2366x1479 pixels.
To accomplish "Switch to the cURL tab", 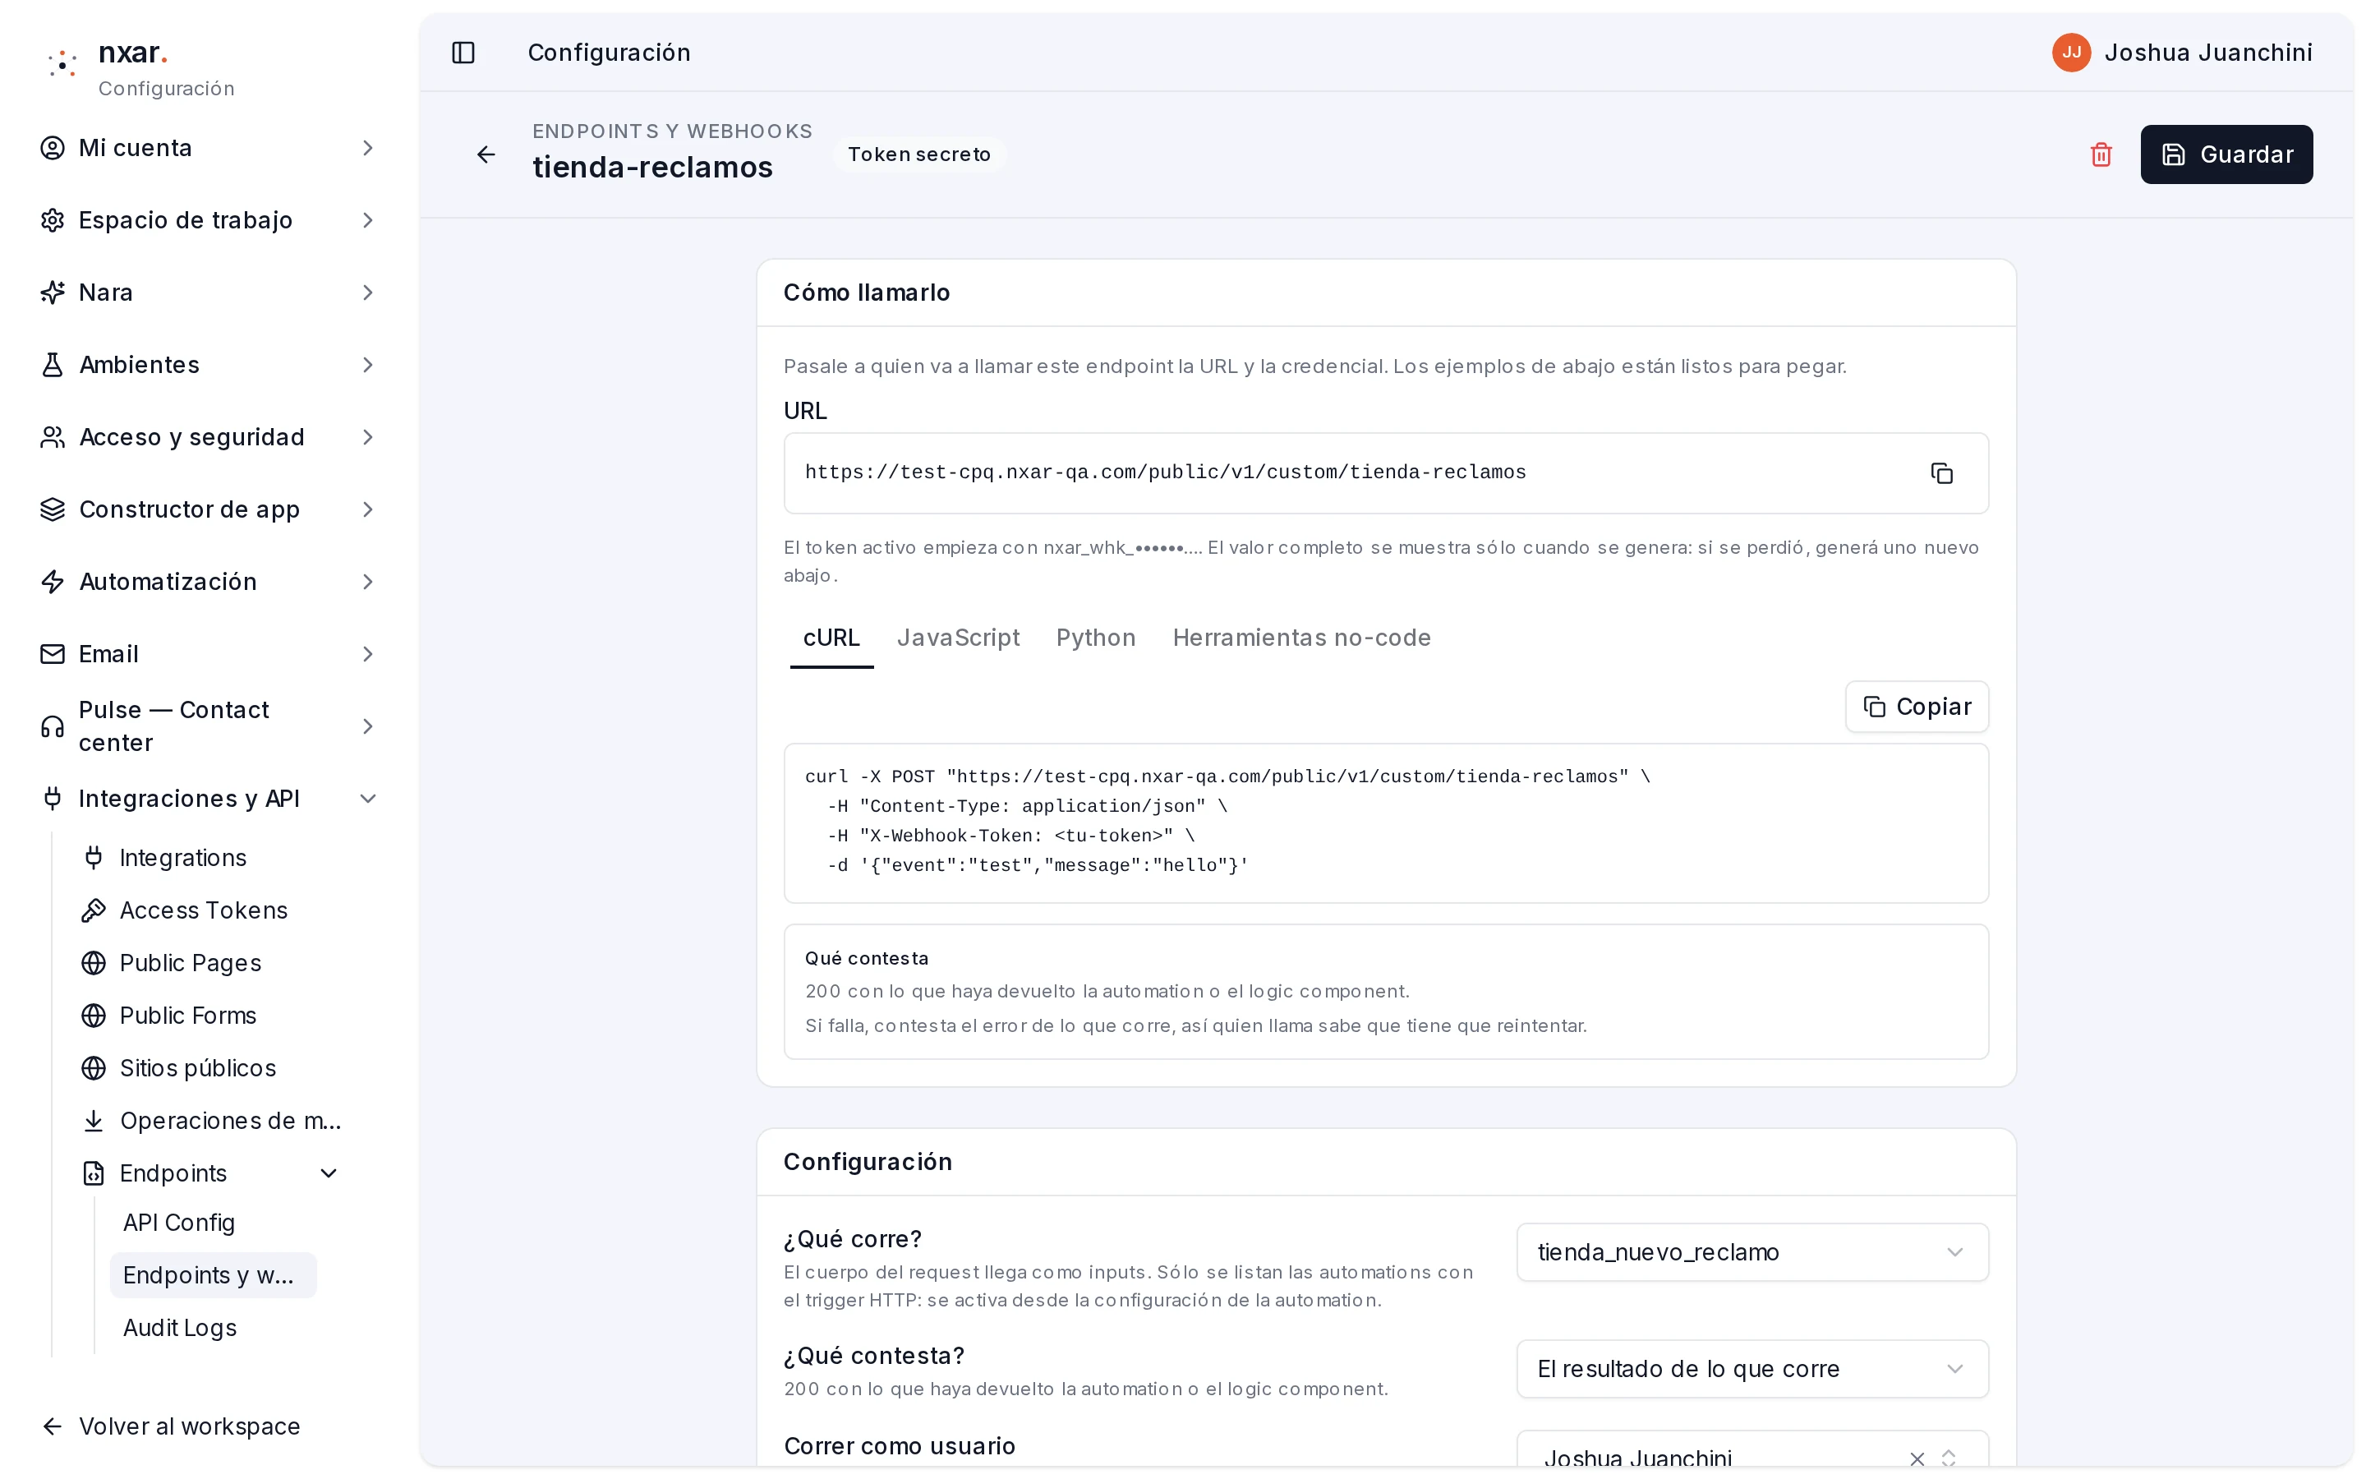I will [x=831, y=638].
